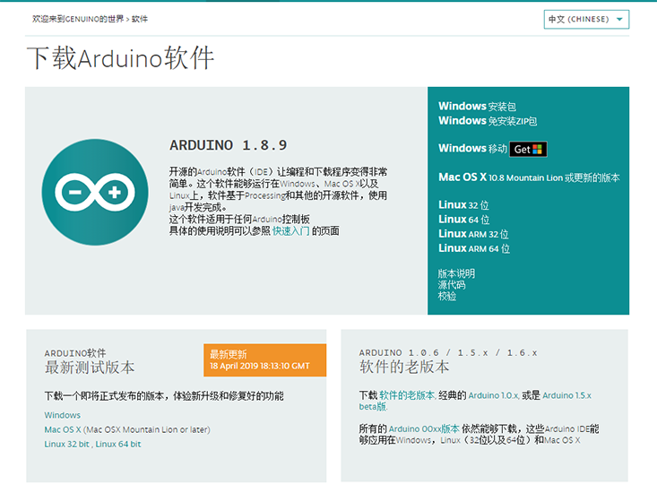Click the ARDUINO 1.8.9 version heading

(x=229, y=145)
